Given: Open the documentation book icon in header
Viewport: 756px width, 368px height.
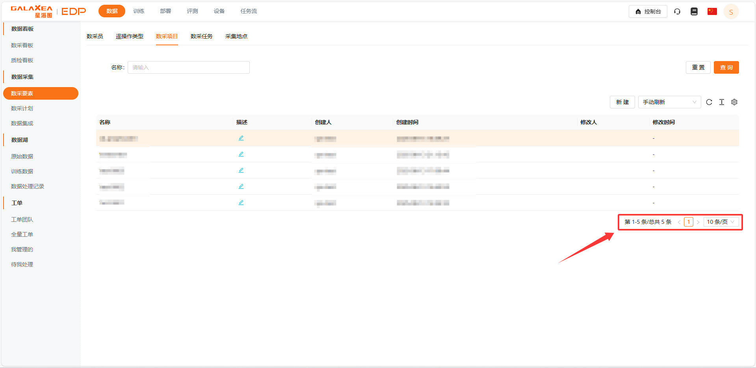Looking at the screenshot, I should (694, 11).
